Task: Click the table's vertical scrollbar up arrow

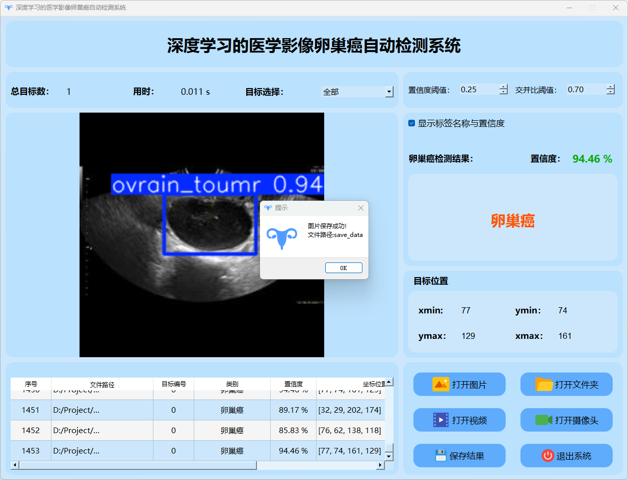Action: [x=389, y=382]
